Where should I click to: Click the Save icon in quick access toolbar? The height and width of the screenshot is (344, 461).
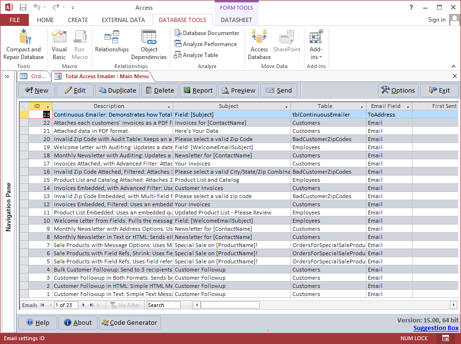pos(23,7)
